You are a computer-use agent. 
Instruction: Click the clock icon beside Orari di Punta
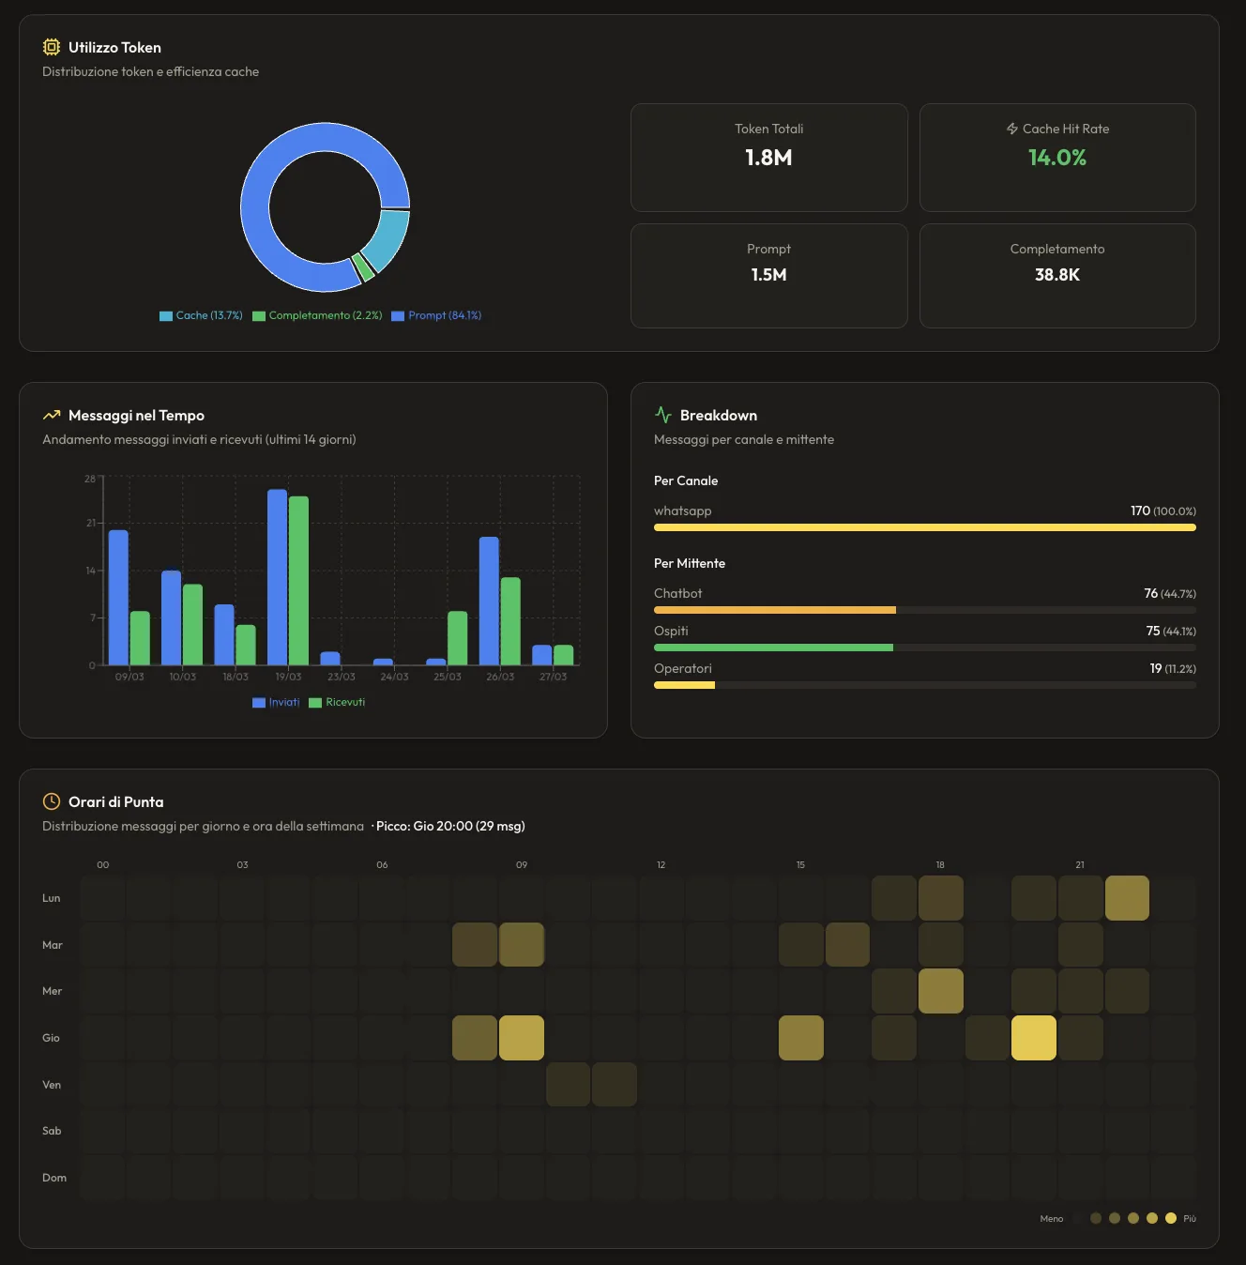[x=52, y=801]
